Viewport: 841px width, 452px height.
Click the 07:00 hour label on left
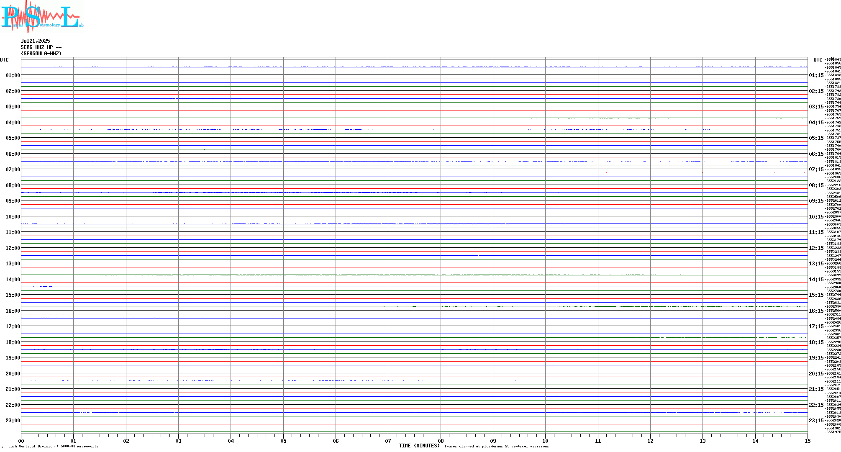[13, 169]
